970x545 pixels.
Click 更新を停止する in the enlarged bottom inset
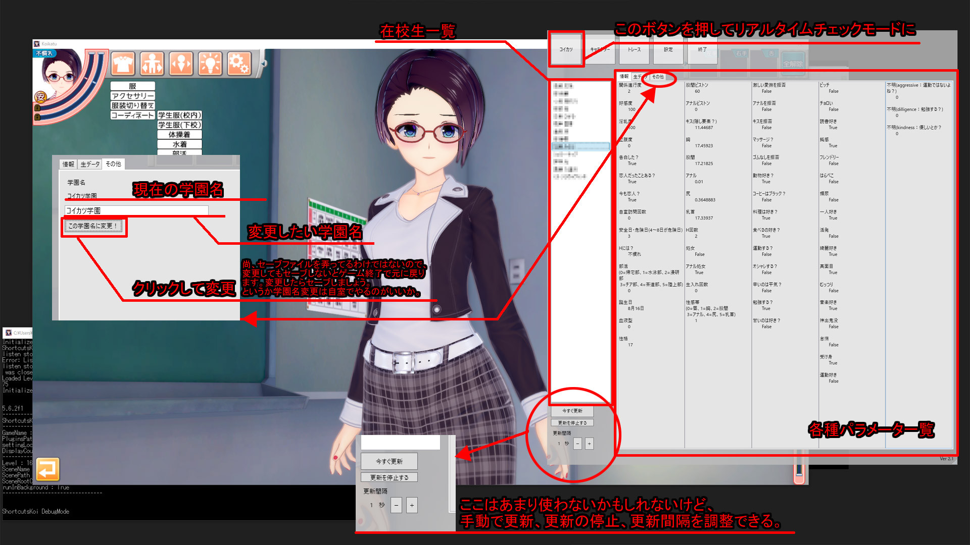tap(389, 477)
